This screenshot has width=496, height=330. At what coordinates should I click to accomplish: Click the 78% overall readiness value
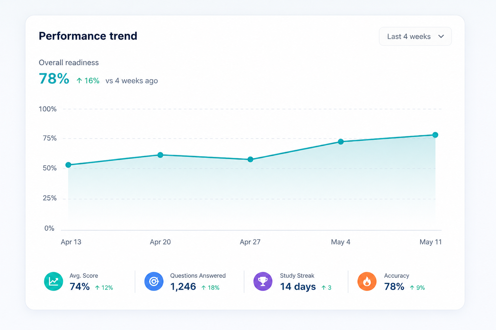[x=54, y=79]
